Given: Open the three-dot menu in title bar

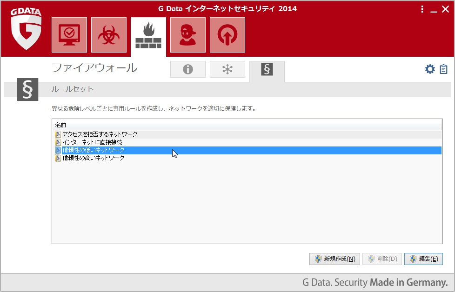Looking at the screenshot, I should pyautogui.click(x=422, y=9).
